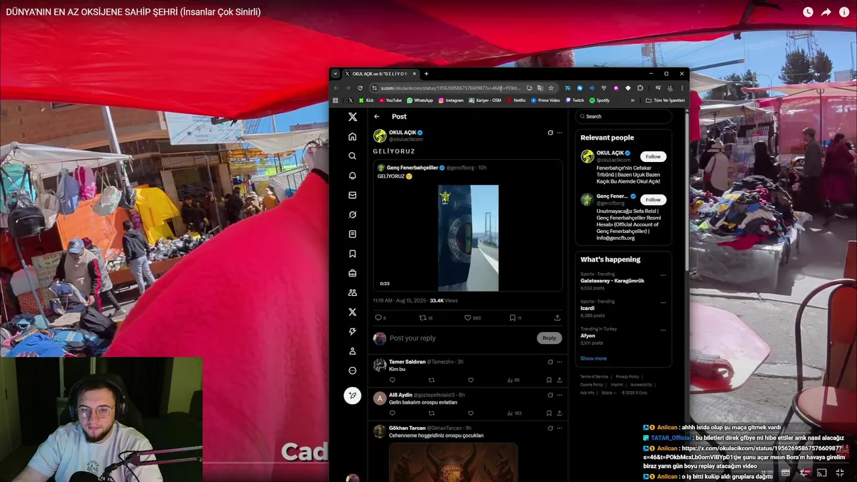Viewport: 857px width, 482px height.
Task: Open the Communities people icon in sidebar
Action: 352,293
